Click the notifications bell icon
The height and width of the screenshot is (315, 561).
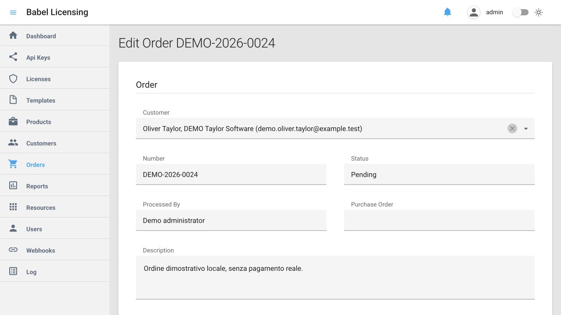point(447,12)
